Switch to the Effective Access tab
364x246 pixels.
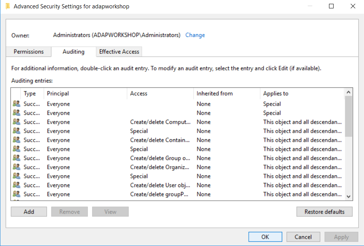point(119,52)
